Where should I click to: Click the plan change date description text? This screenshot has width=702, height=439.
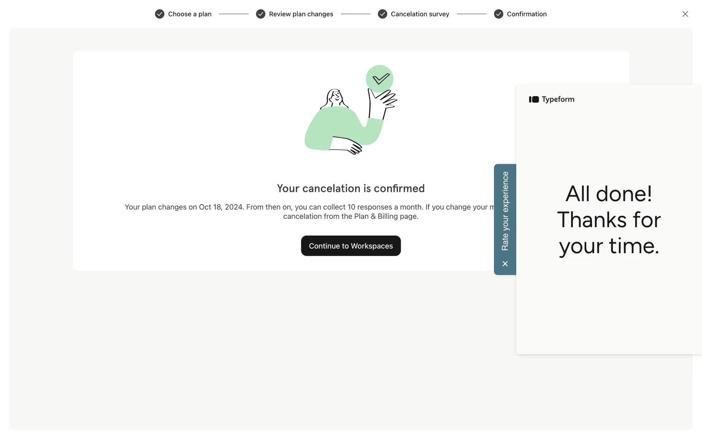click(309, 211)
